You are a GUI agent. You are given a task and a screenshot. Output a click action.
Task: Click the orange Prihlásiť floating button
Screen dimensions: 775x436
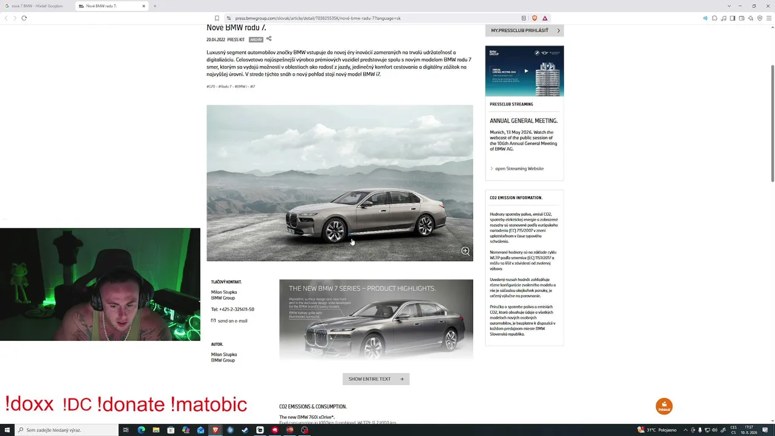pos(664,406)
